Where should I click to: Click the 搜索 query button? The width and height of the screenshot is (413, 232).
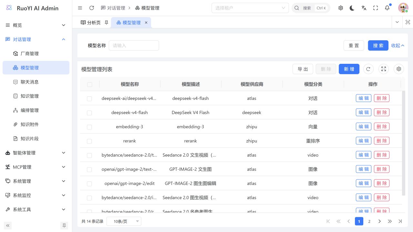(x=378, y=45)
